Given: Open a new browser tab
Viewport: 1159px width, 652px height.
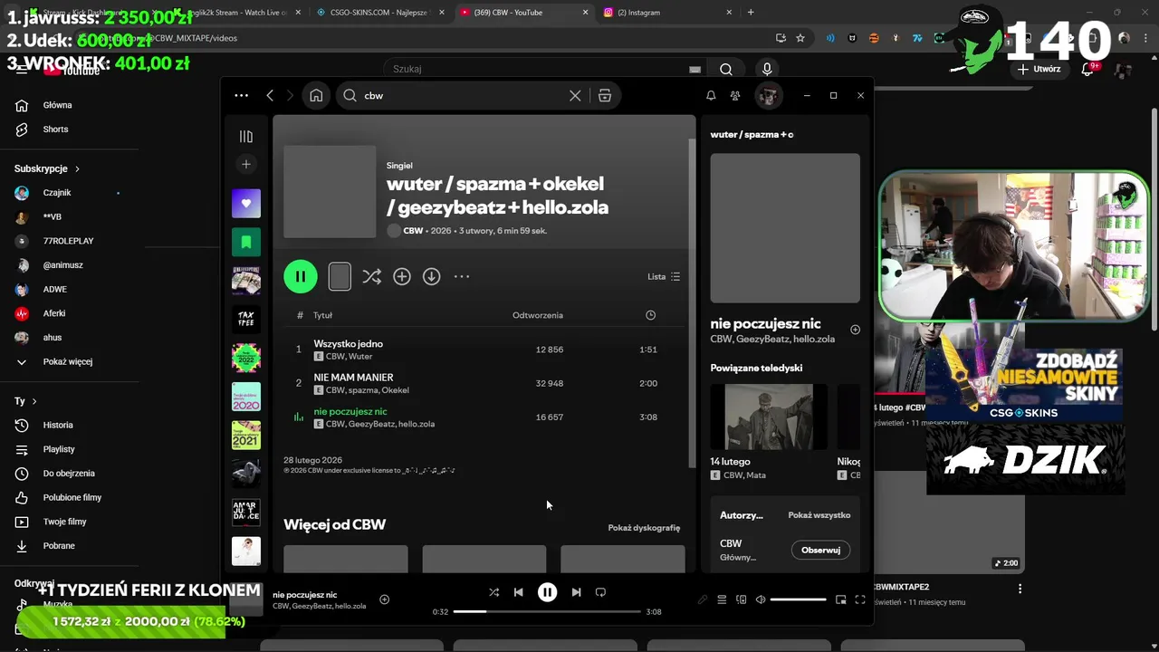Looking at the screenshot, I should [751, 13].
